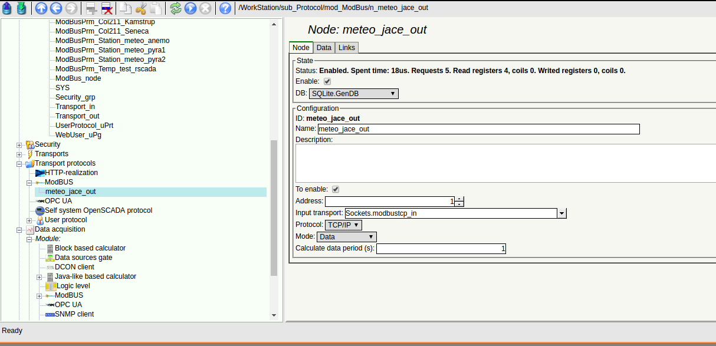Click the Name input field
This screenshot has width=716, height=346.
point(478,129)
